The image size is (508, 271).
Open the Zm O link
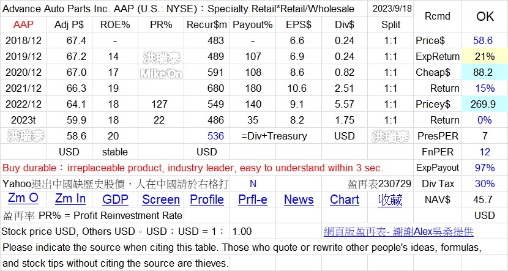tap(23, 199)
